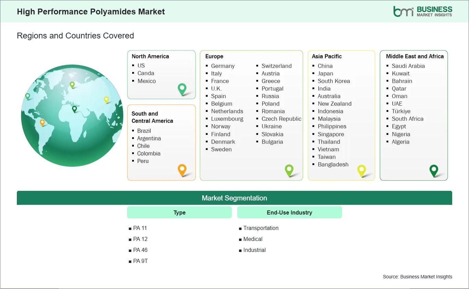
Task: Click the light green pin at top of globe
Action: pyautogui.click(x=72, y=84)
